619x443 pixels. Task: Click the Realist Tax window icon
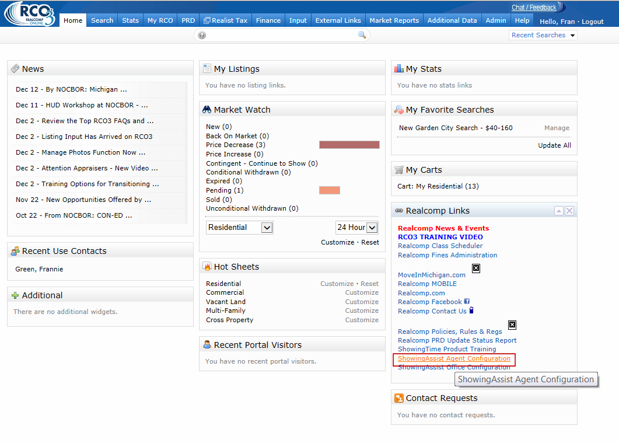tap(207, 20)
